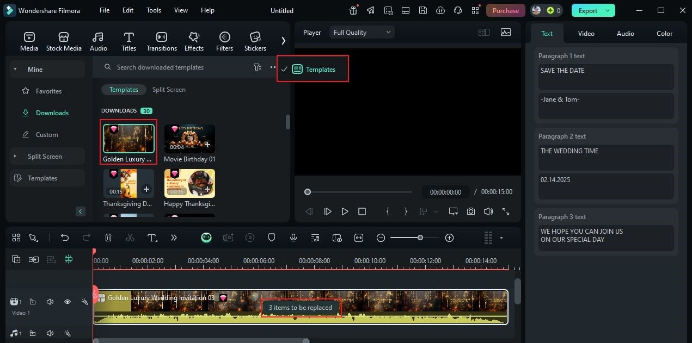
Task: Expand the Split Screen sidebar section
Action: click(x=15, y=156)
